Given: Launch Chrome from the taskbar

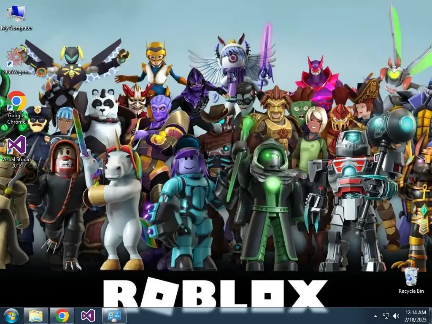Looking at the screenshot, I should click(62, 316).
